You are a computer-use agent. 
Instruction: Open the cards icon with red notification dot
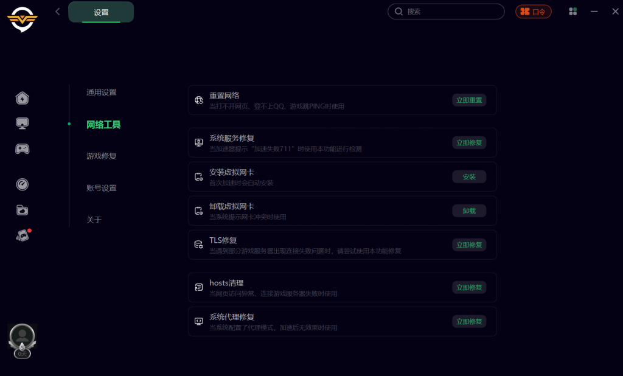click(23, 235)
